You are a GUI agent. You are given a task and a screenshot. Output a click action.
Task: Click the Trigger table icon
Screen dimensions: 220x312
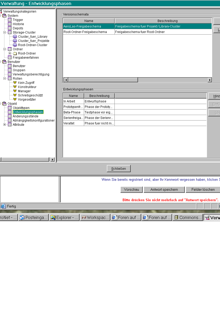pos(9,20)
